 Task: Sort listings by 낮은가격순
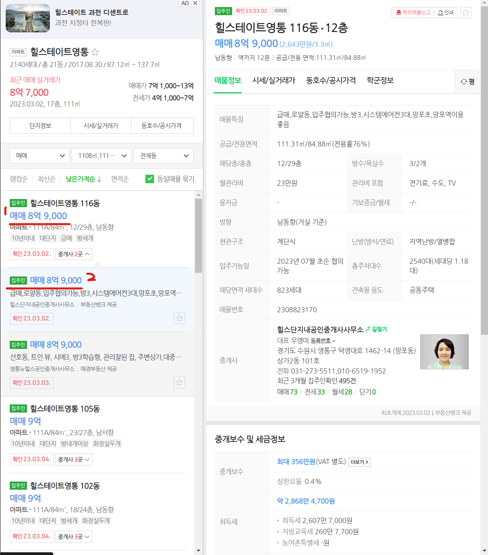click(x=83, y=179)
